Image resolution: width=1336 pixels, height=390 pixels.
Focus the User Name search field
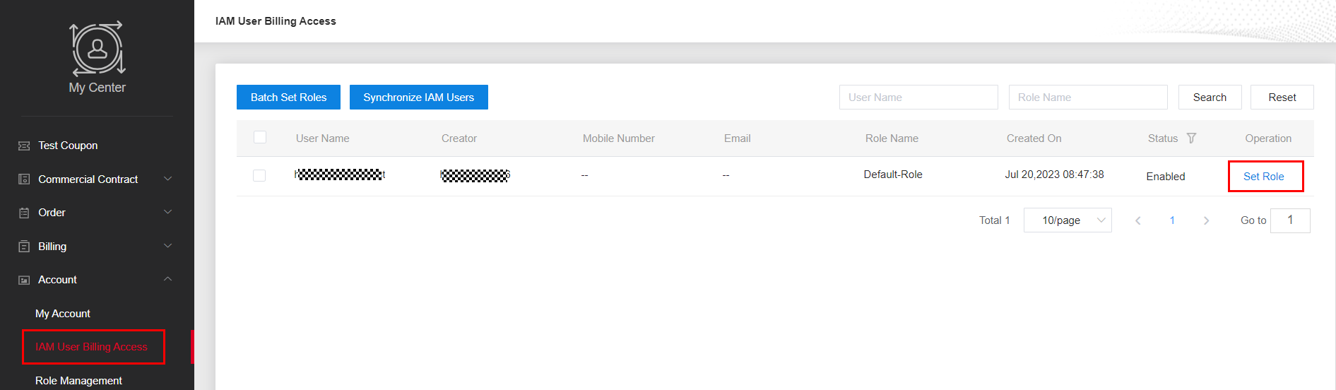pos(918,97)
